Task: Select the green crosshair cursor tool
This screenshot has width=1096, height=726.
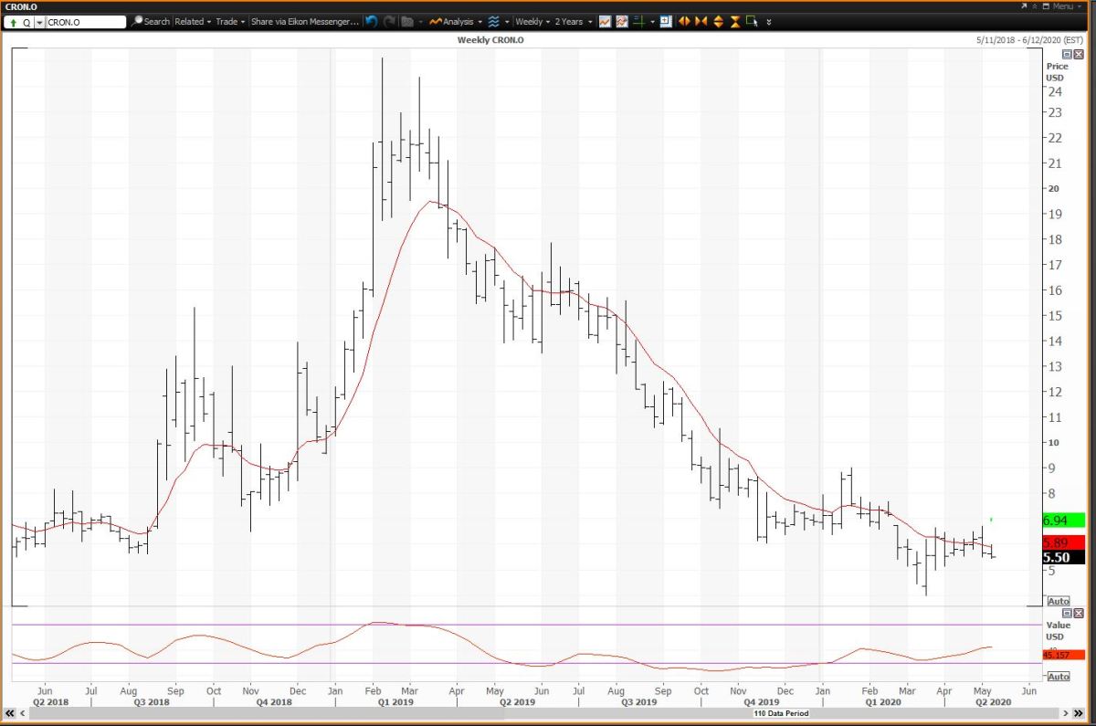Action: (640, 21)
